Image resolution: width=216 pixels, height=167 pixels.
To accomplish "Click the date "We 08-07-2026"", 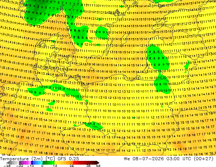I will [143, 159].
